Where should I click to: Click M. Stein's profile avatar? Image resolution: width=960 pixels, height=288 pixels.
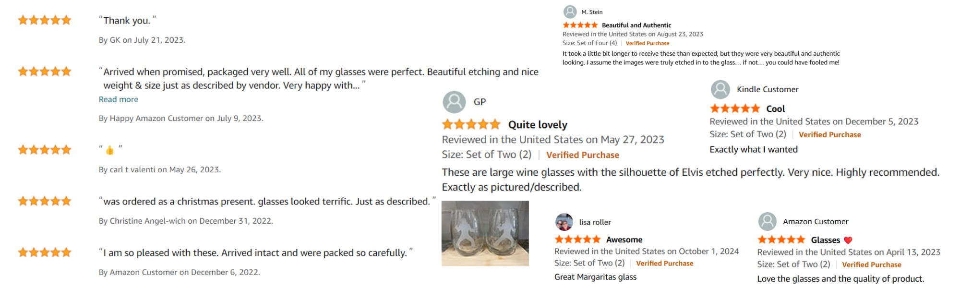(x=570, y=12)
